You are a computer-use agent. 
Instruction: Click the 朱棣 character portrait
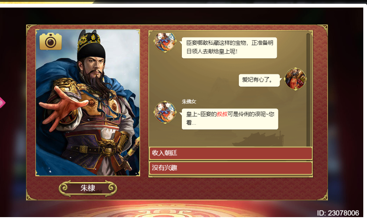88,103
